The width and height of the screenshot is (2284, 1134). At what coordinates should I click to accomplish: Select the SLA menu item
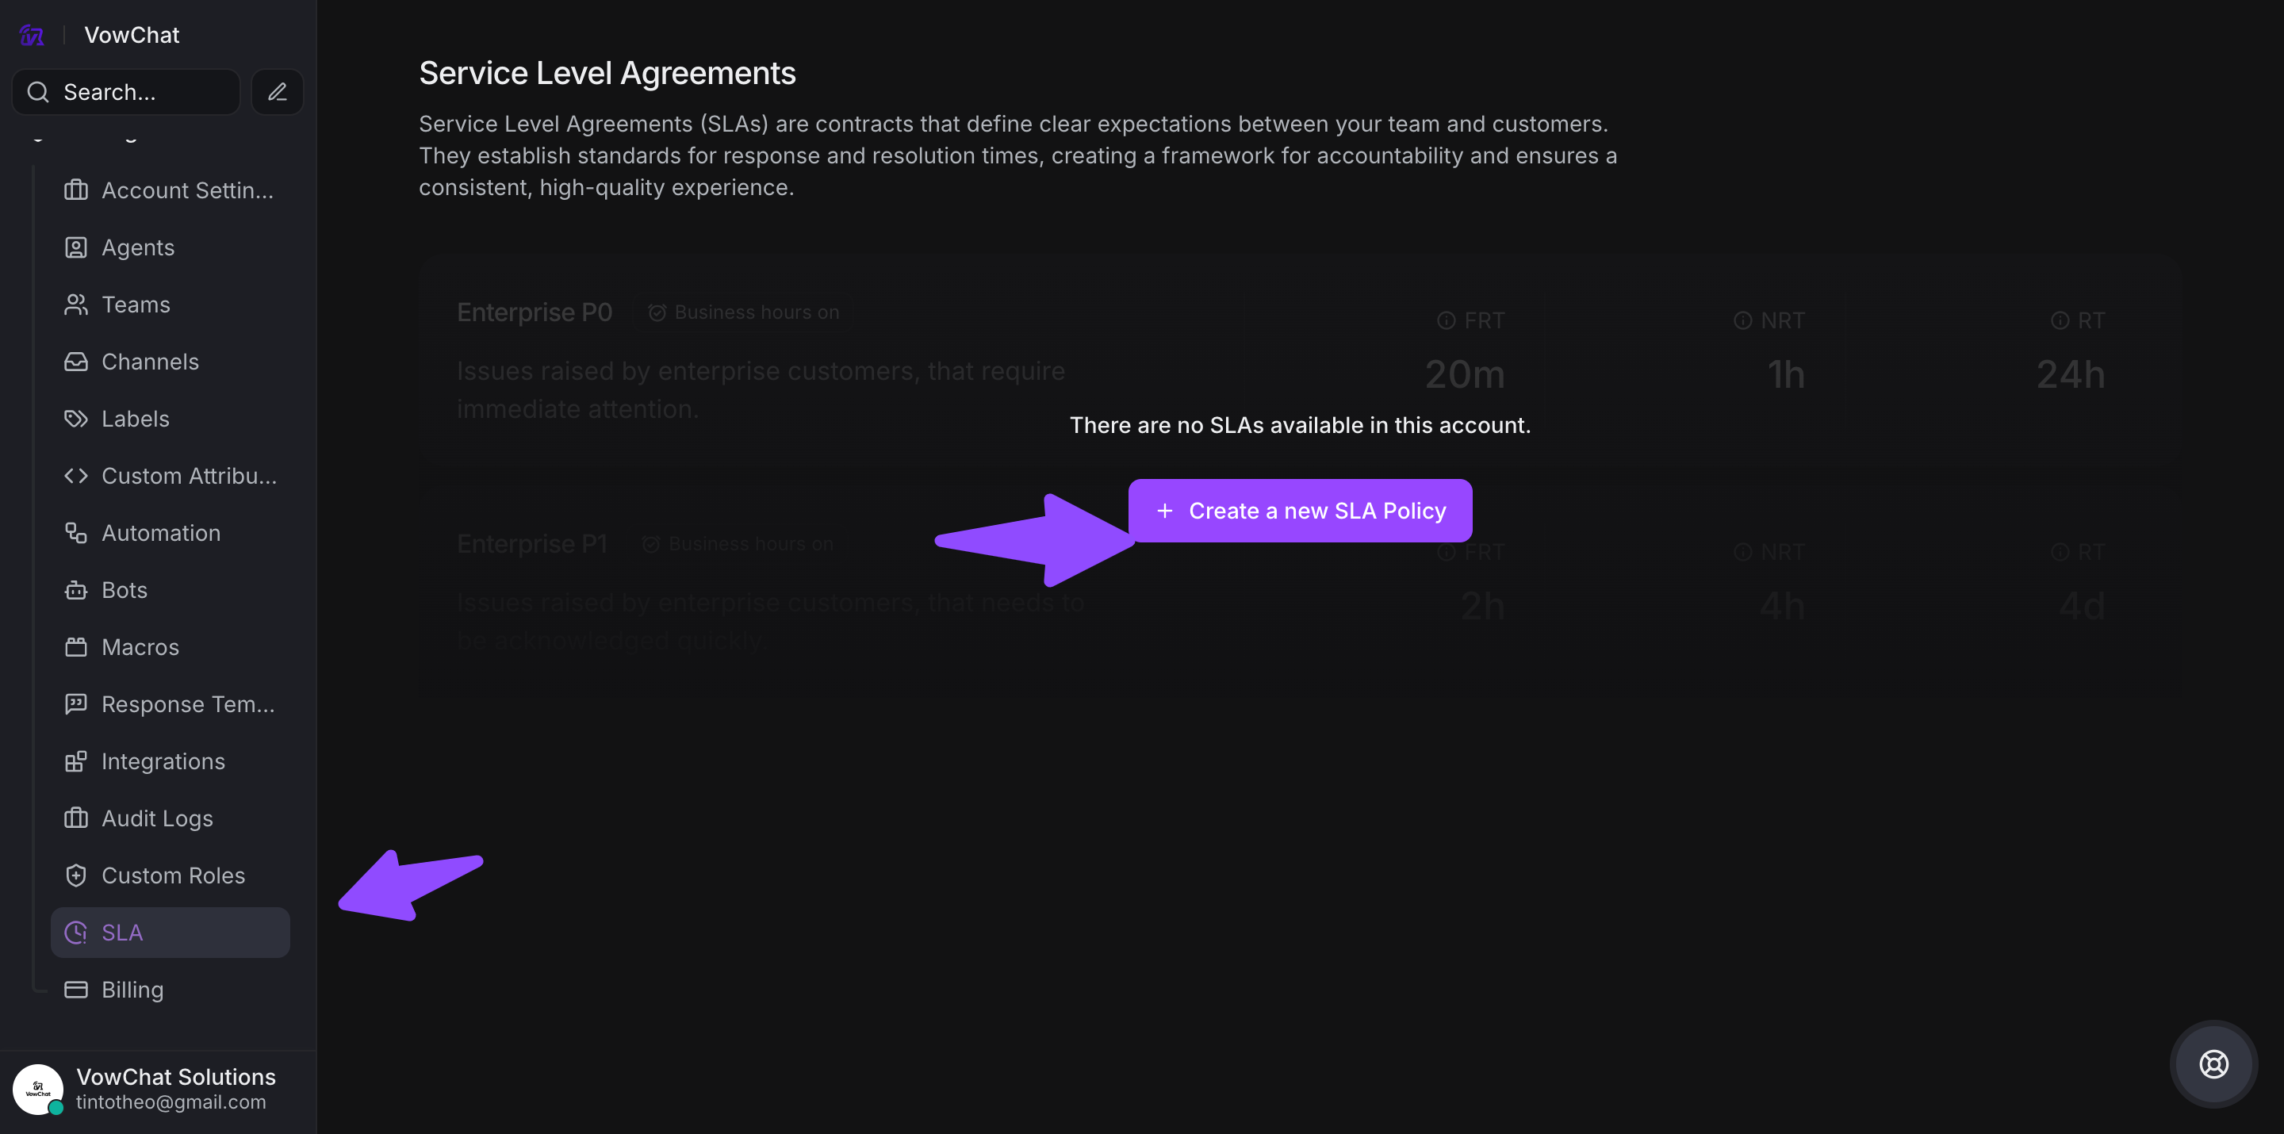pos(171,933)
